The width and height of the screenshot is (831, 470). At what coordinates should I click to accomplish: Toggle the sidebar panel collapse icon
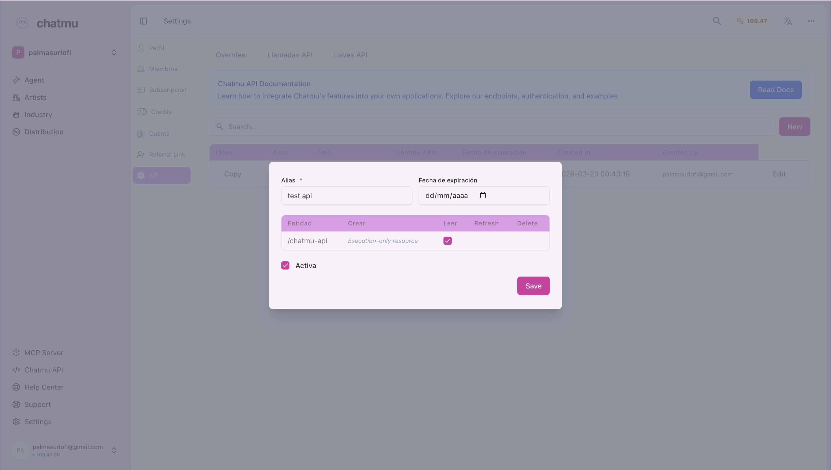point(144,21)
